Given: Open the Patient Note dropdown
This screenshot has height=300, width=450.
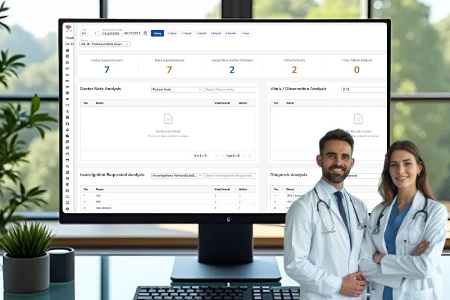Looking at the screenshot, I should [x=177, y=89].
